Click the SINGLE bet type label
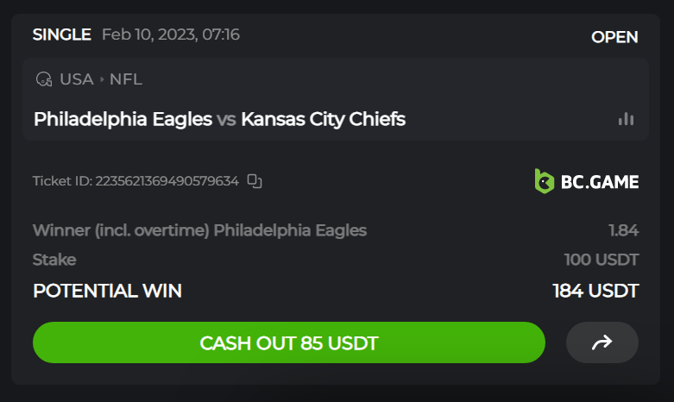 62,35
